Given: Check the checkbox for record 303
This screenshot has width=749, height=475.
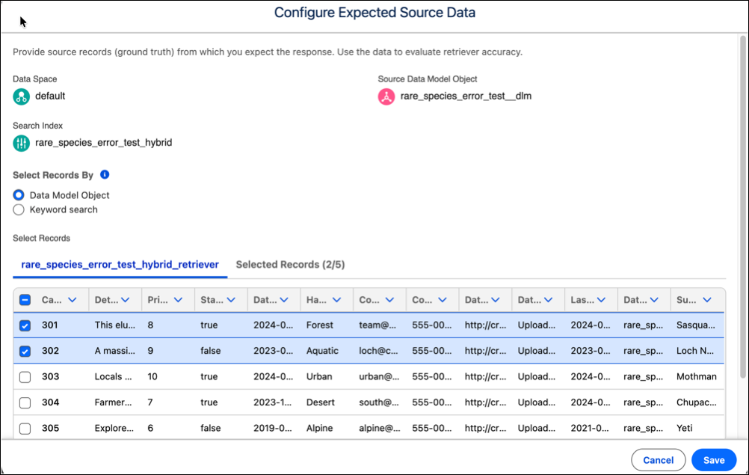Looking at the screenshot, I should coord(25,377).
